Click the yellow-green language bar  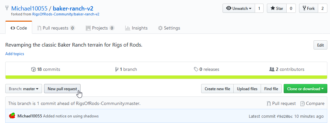click(x=166, y=77)
